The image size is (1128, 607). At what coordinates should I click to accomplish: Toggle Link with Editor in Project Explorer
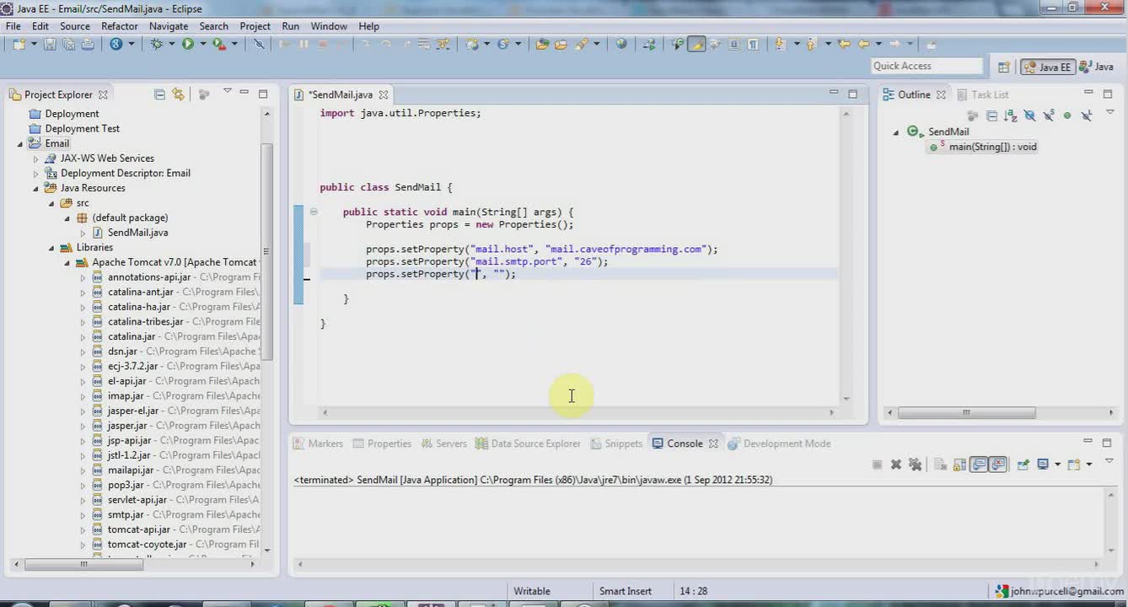point(178,94)
